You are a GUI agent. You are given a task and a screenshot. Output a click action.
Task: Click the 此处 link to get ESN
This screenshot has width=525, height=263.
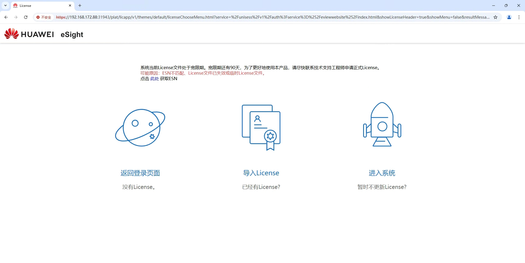tap(154, 79)
